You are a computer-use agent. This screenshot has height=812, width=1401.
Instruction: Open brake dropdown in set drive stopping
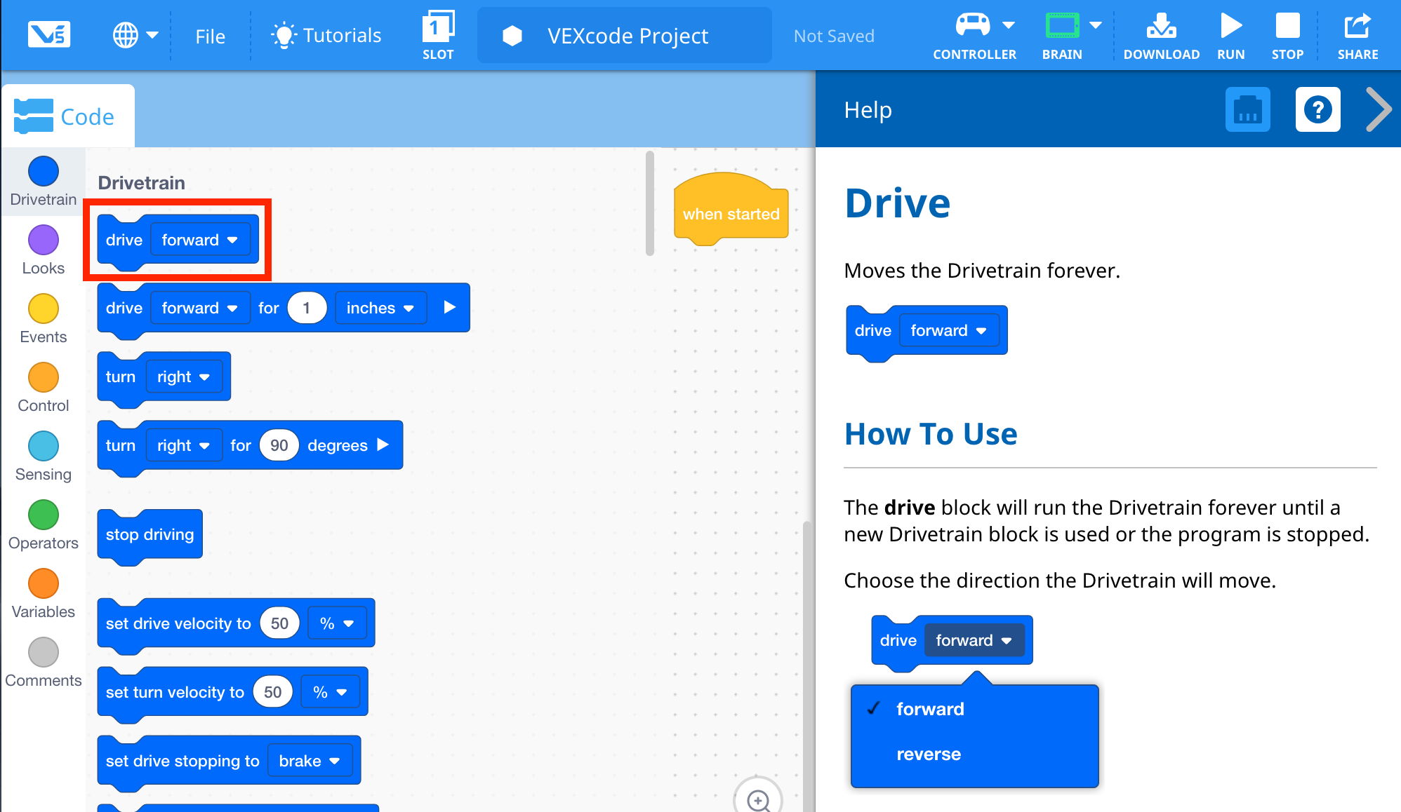point(310,761)
